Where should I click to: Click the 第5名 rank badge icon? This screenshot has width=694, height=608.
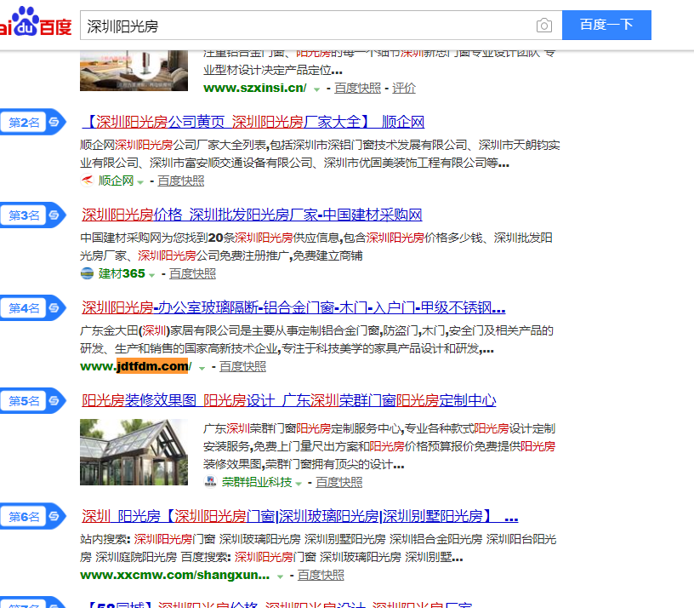(x=33, y=400)
